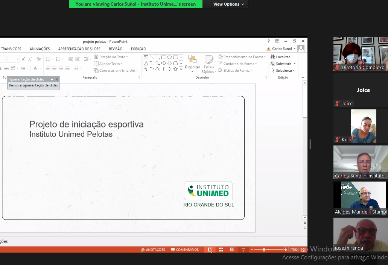Switch to slide sorter view
Viewport: 388px width, 265px height.
pos(221,250)
